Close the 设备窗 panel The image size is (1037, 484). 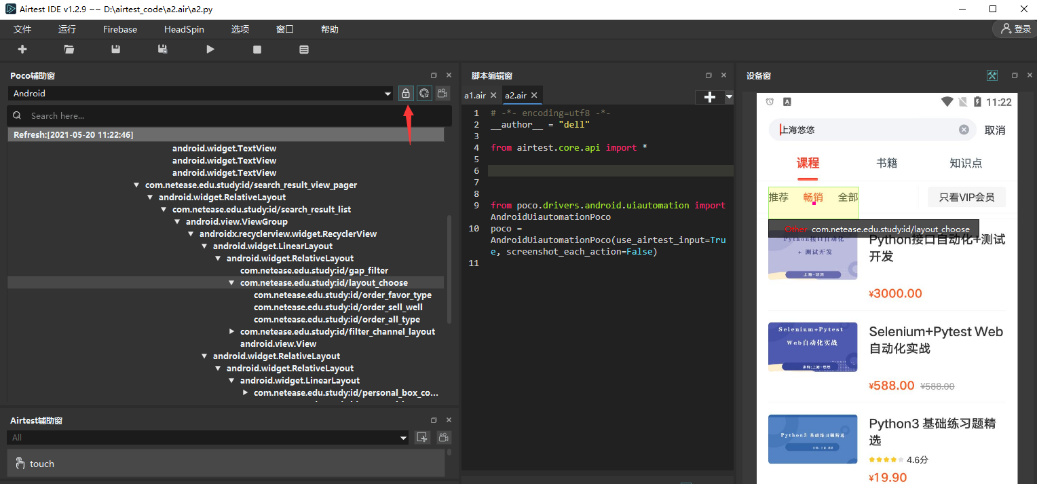[1030, 76]
